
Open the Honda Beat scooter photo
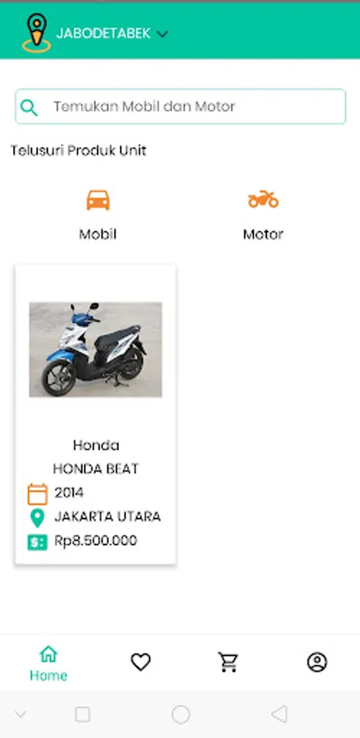tap(95, 349)
